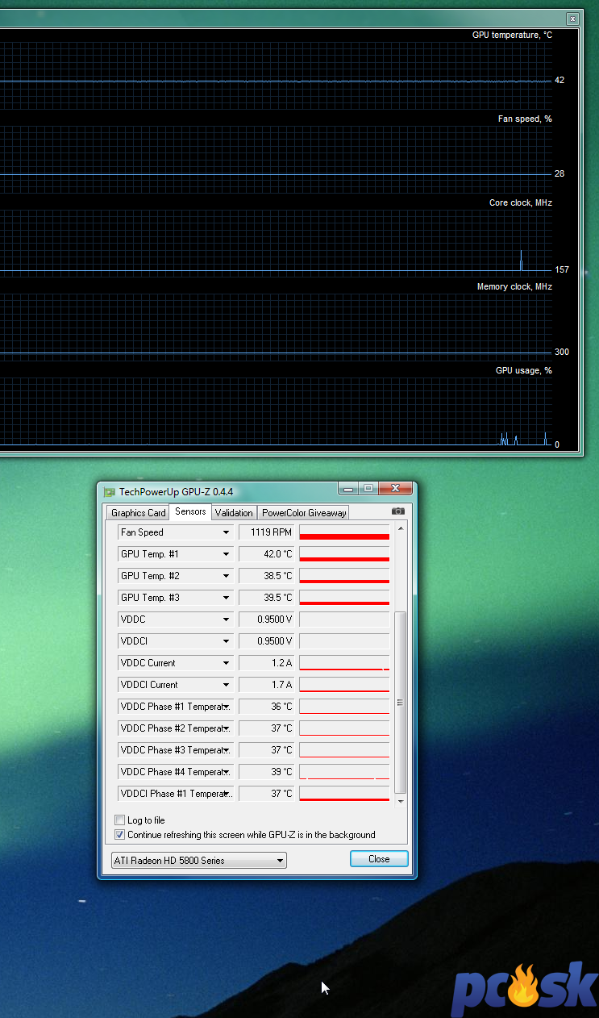Image resolution: width=599 pixels, height=1018 pixels.
Task: Click the 36 °C VDDC Phase #1 value
Action: tap(268, 707)
